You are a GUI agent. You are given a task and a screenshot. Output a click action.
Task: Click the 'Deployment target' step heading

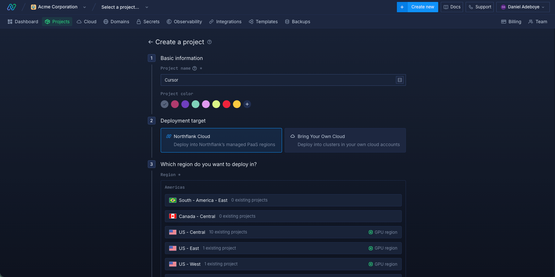coord(183,121)
